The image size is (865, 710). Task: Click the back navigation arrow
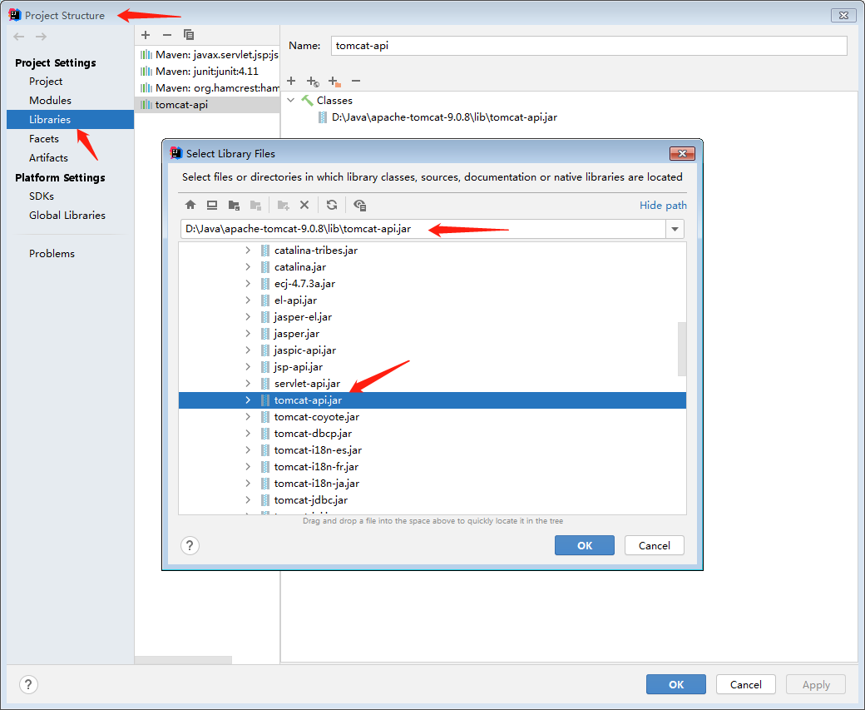[x=19, y=37]
